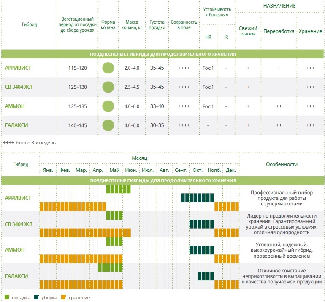Click the dark green уборка legend square
The width and height of the screenshot is (325, 302).
(36, 297)
